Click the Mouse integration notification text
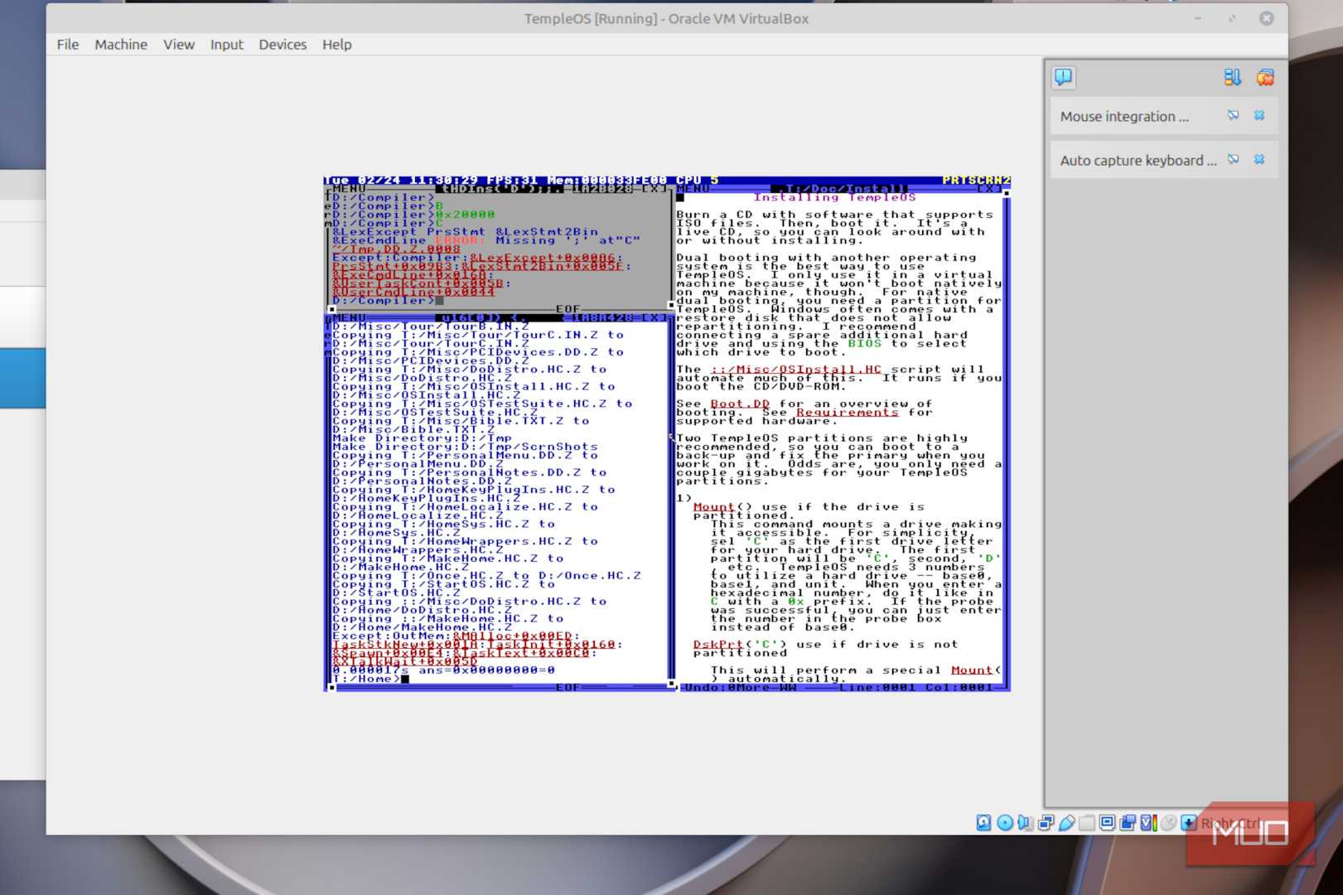 pyautogui.click(x=1124, y=116)
